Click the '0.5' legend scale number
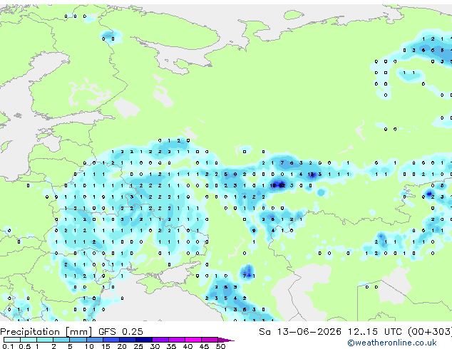The image size is (452, 349). coord(25,346)
